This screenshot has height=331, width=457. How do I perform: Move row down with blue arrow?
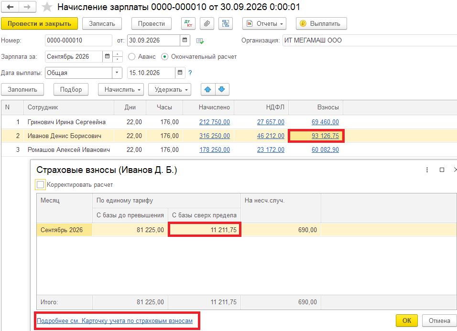click(223, 89)
